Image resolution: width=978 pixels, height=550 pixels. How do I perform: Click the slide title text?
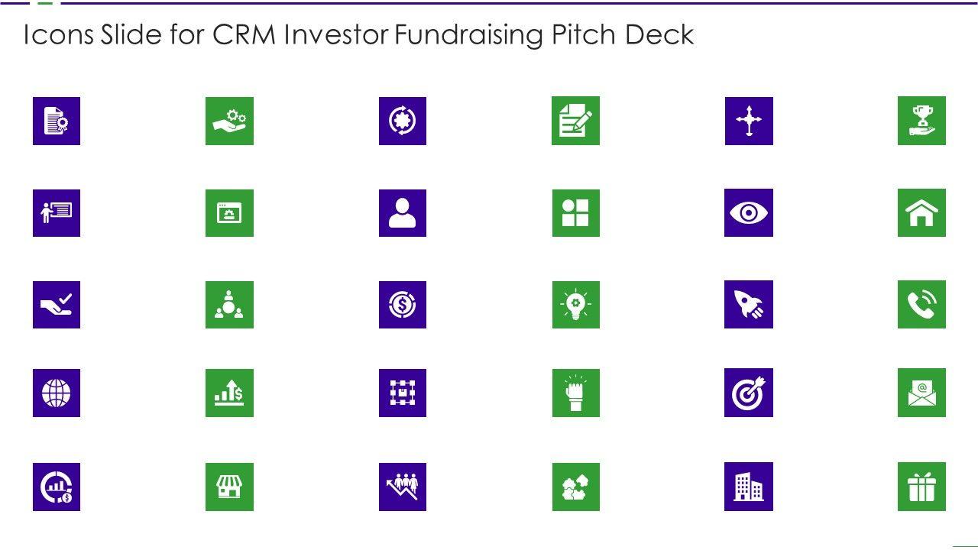[x=359, y=35]
